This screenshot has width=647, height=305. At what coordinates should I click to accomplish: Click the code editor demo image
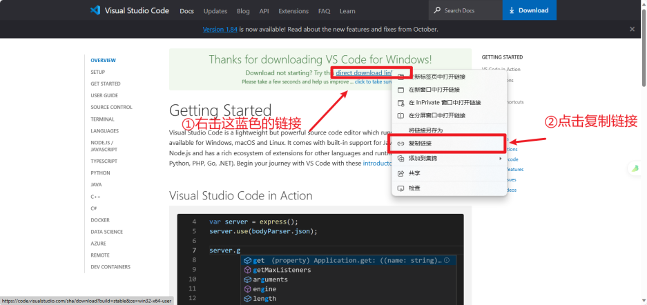(320, 259)
